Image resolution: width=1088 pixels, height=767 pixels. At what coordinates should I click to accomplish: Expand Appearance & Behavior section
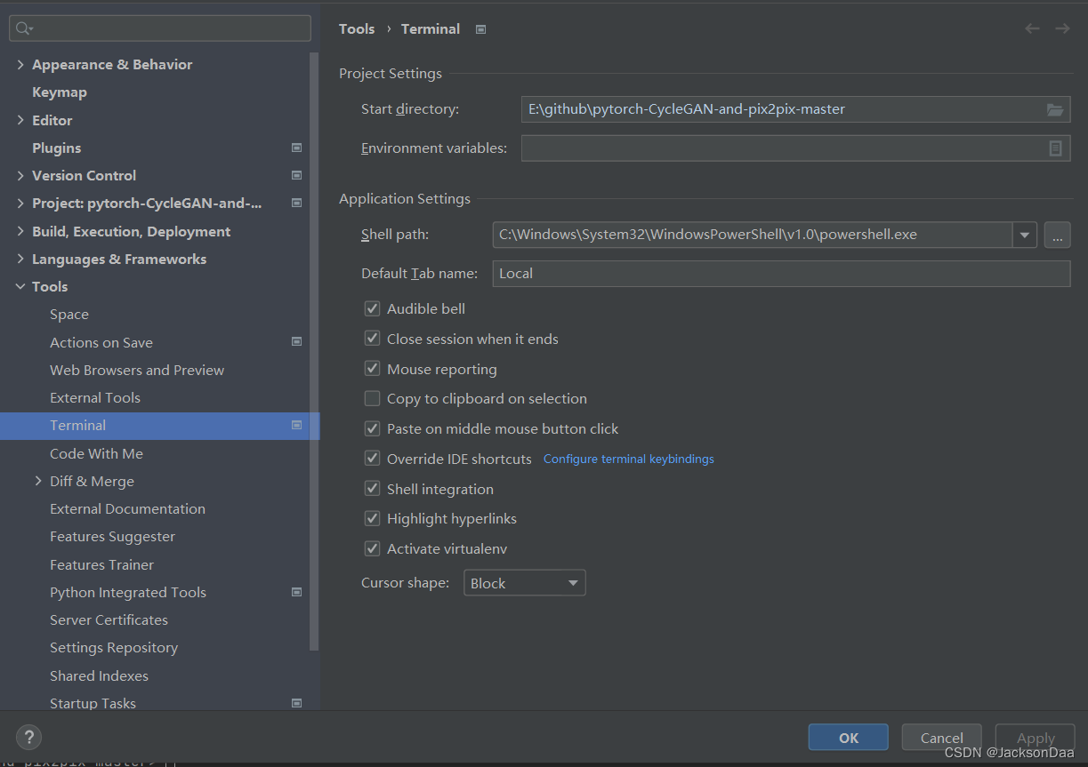pos(20,64)
